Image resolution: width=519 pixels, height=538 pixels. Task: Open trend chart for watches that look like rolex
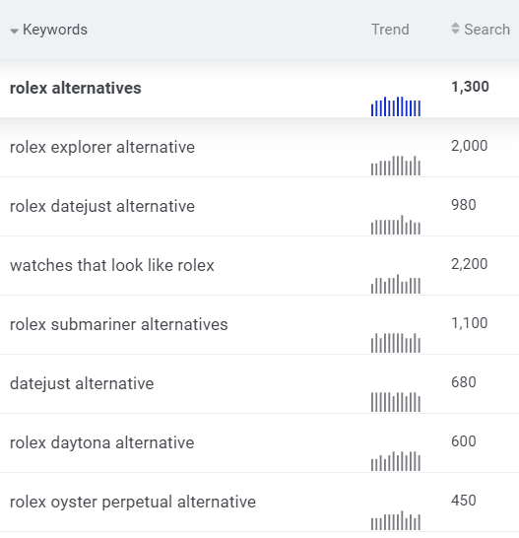click(396, 284)
